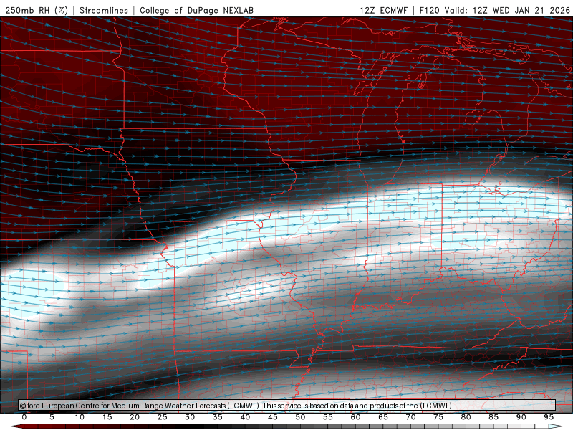This screenshot has height=430, width=573.
Task: Click the 45 value on the color scale
Action: [x=273, y=417]
